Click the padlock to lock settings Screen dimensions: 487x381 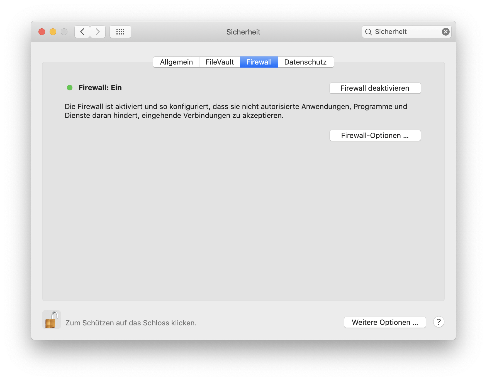(52, 320)
